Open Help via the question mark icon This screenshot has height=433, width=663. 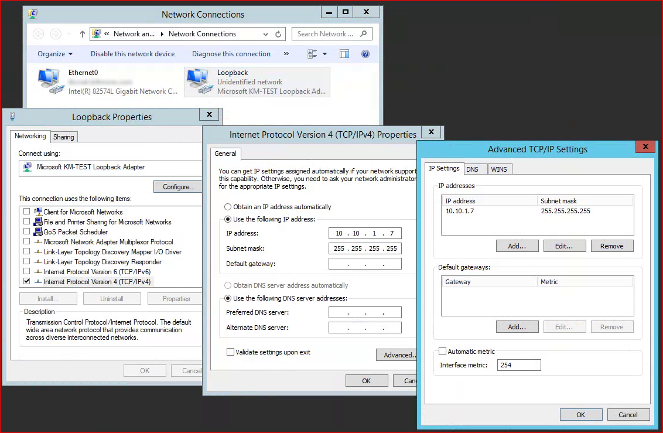click(364, 53)
